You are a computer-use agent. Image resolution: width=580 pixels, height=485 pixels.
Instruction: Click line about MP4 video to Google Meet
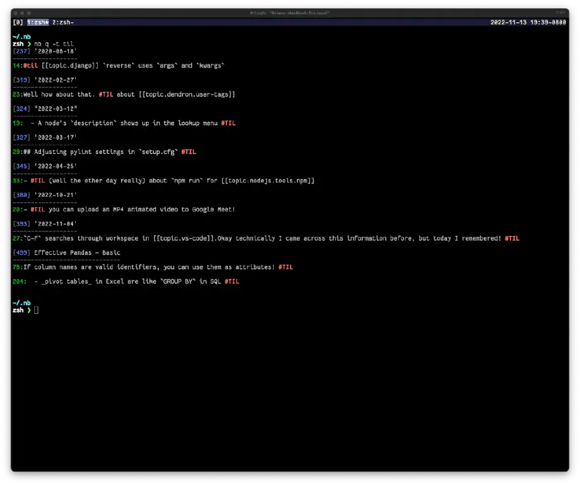click(x=124, y=210)
